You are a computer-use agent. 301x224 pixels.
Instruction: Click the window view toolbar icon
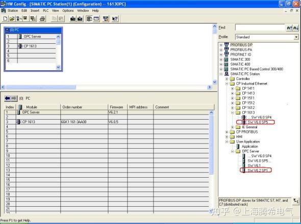click(96, 19)
